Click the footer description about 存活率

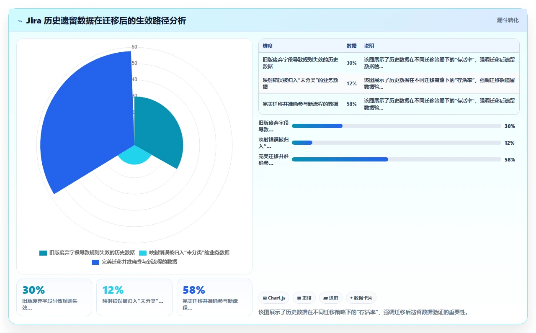pyautogui.click(x=363, y=312)
